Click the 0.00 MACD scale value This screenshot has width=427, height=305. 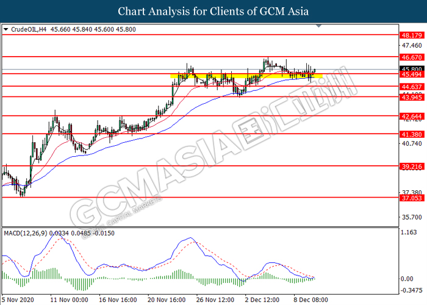(407, 279)
